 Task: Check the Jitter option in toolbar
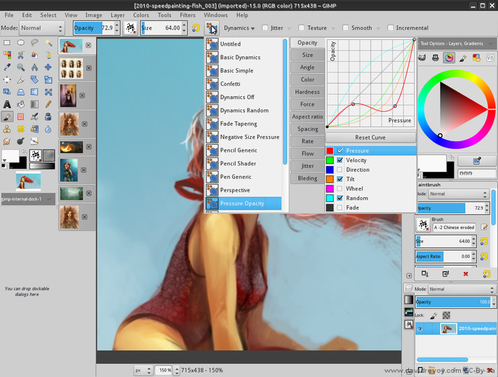266,28
